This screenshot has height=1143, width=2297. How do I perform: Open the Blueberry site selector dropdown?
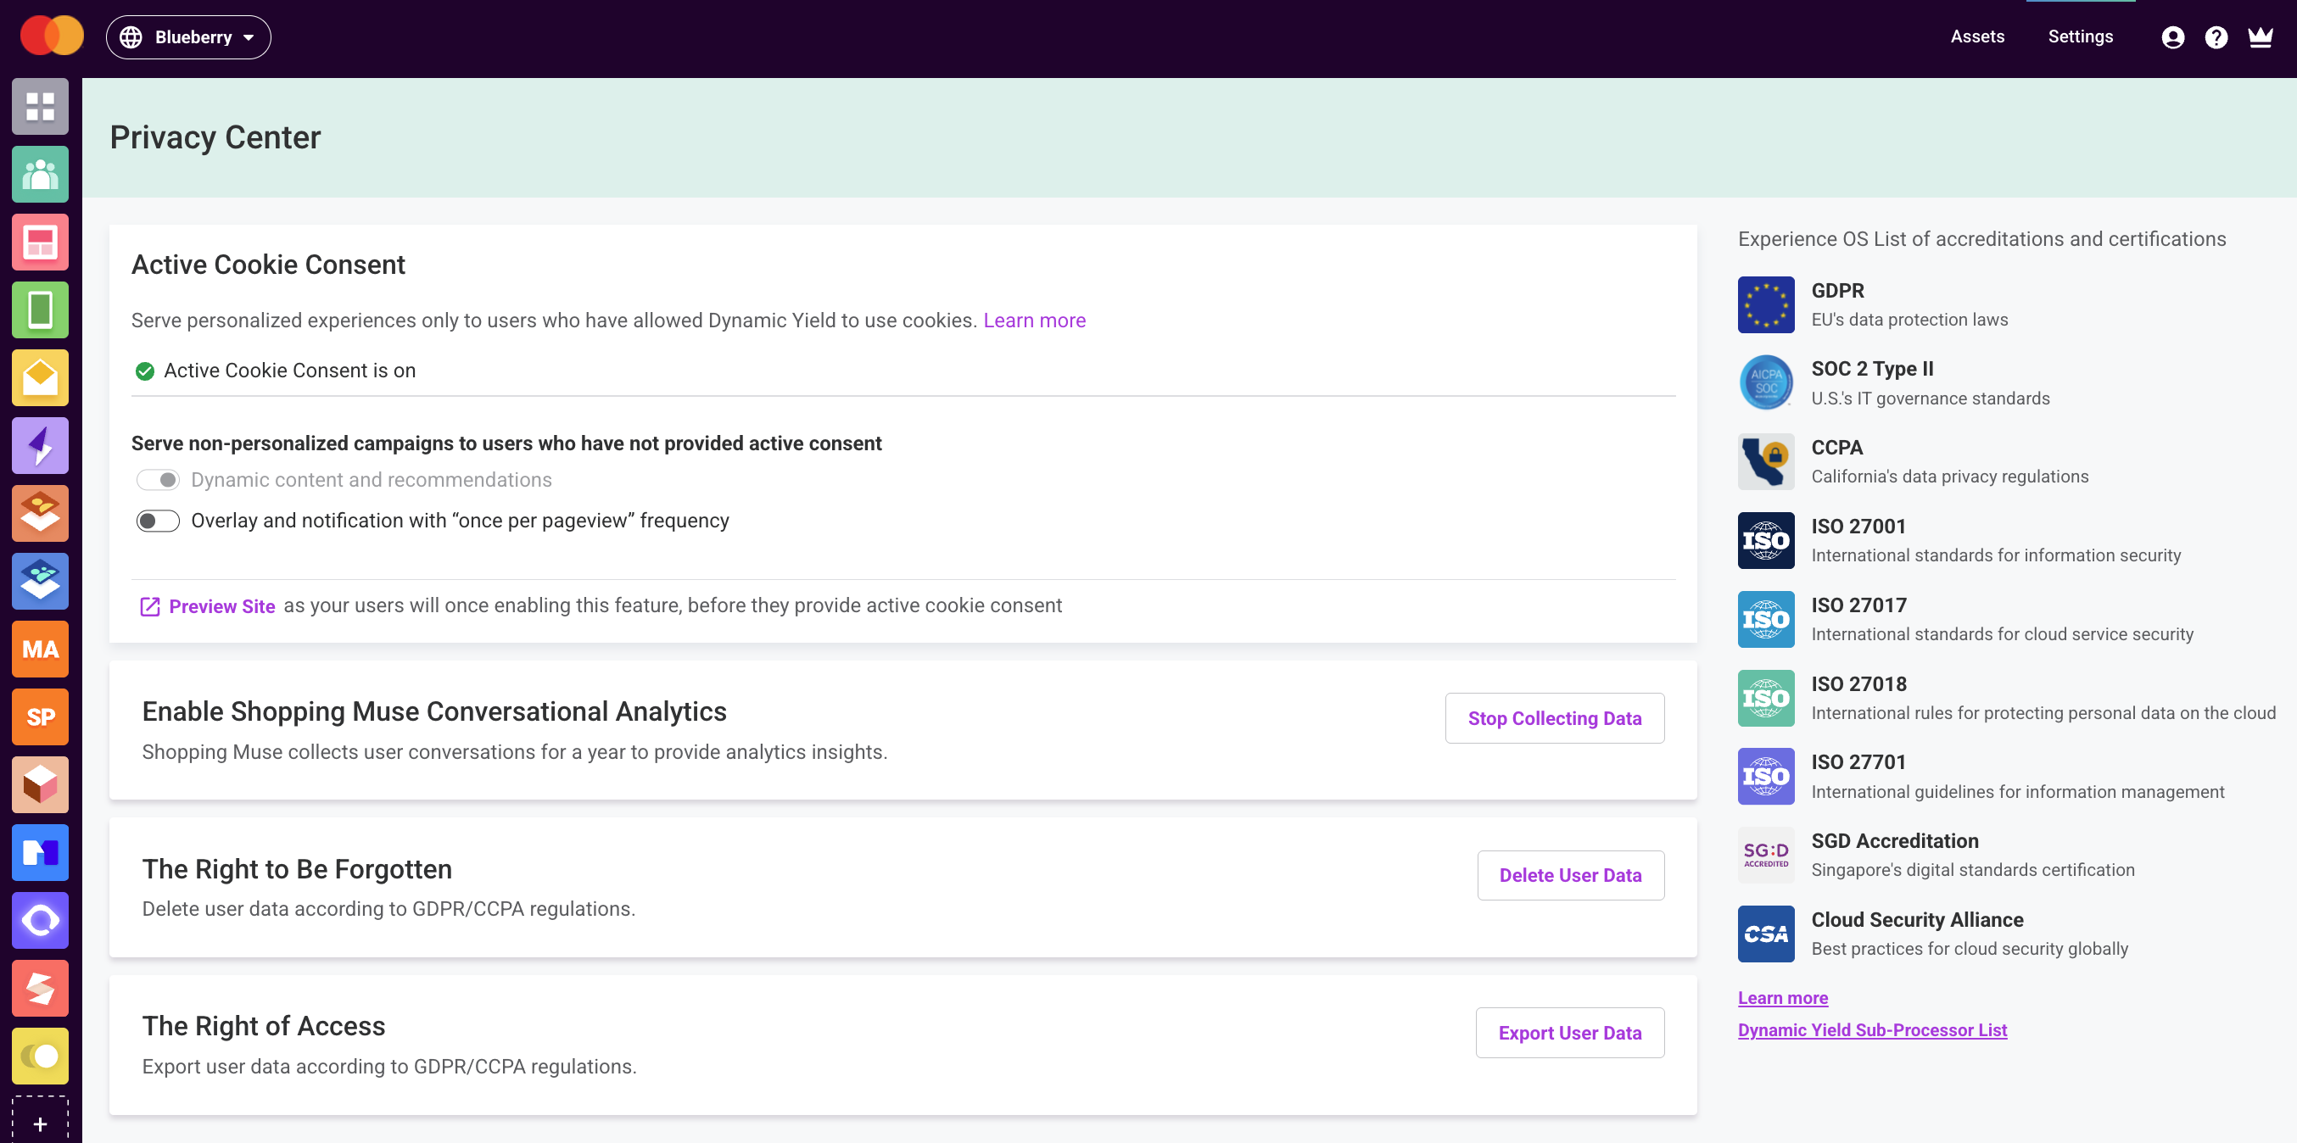click(188, 37)
